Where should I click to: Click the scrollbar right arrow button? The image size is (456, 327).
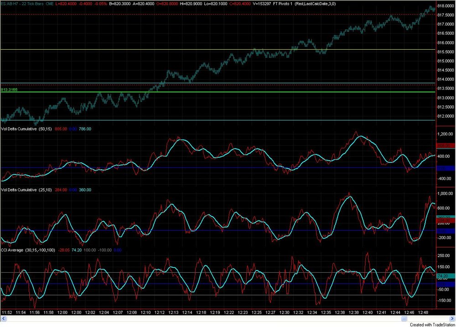tap(452, 319)
